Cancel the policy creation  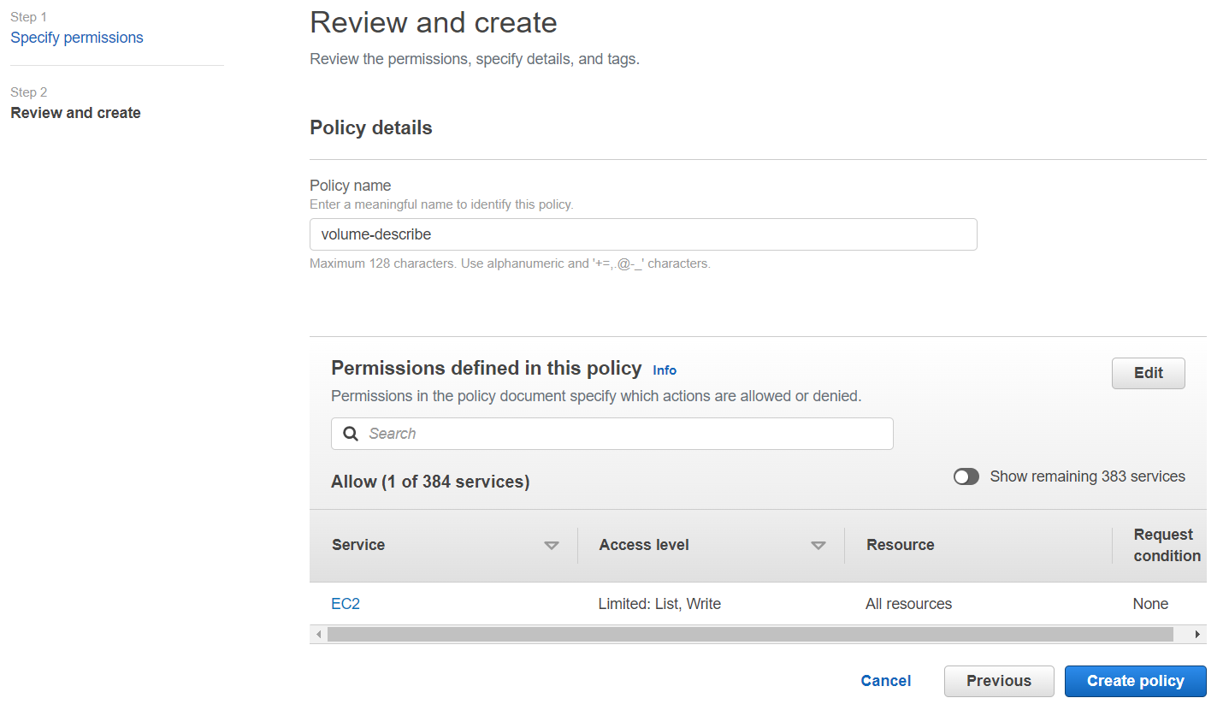886,681
